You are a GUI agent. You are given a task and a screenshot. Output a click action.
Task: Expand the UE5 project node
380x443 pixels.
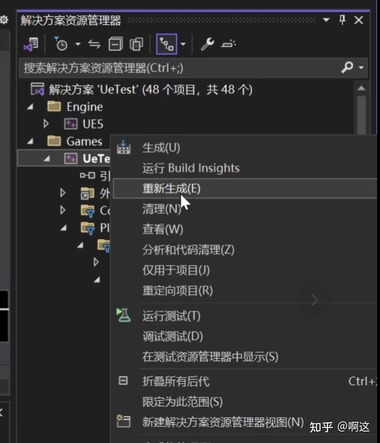[x=46, y=124]
